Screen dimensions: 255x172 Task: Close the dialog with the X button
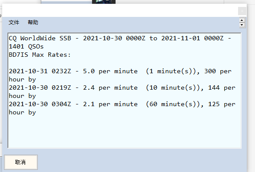[x=242, y=11]
